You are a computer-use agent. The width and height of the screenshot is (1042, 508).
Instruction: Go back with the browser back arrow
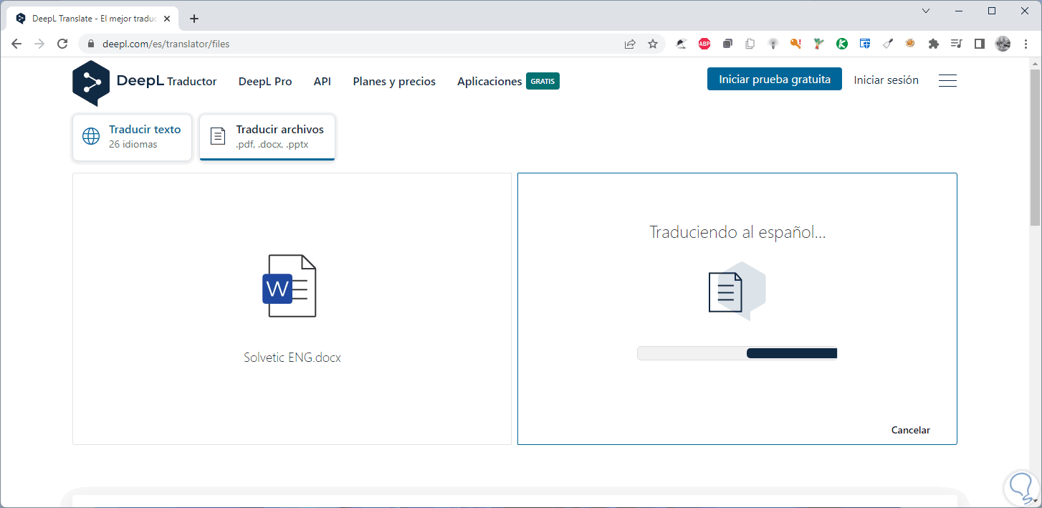[x=16, y=44]
